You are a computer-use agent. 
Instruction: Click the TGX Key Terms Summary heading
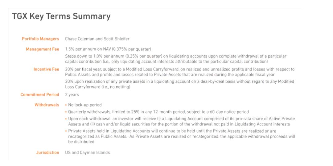tap(61, 17)
